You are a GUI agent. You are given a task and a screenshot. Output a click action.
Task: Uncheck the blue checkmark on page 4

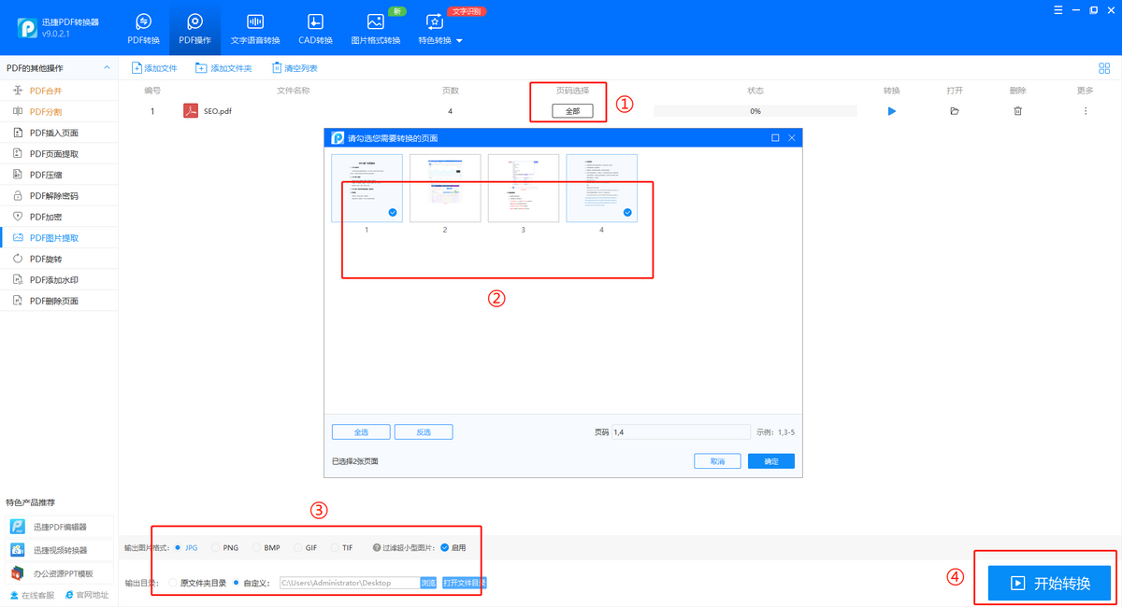627,213
